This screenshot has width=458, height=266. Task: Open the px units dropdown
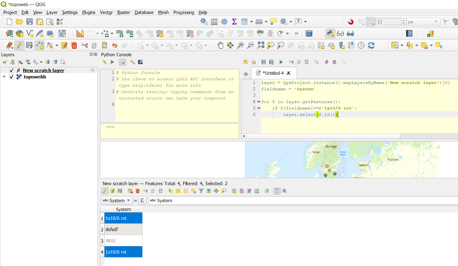point(424,22)
